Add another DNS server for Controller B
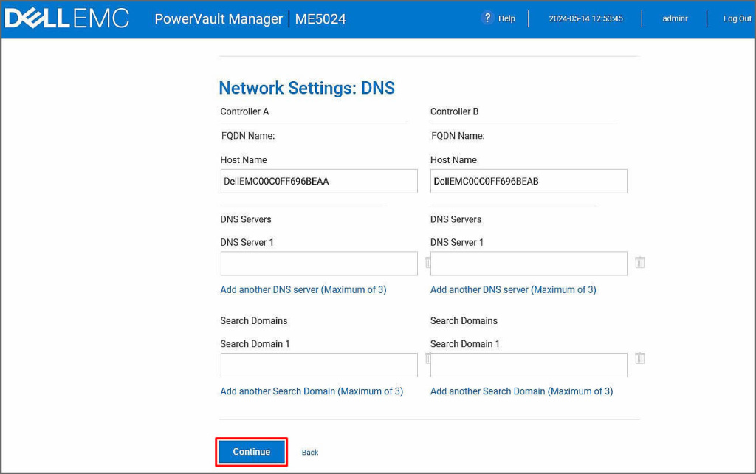The height and width of the screenshot is (474, 756). [513, 290]
